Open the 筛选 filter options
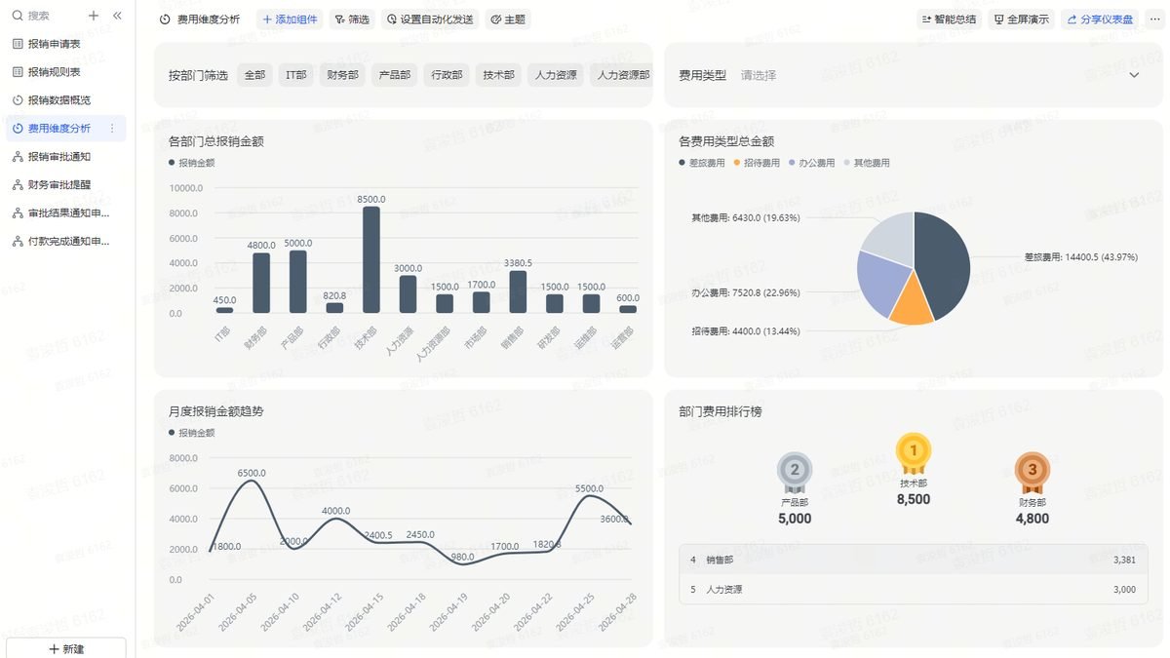1170x658 pixels. [352, 19]
